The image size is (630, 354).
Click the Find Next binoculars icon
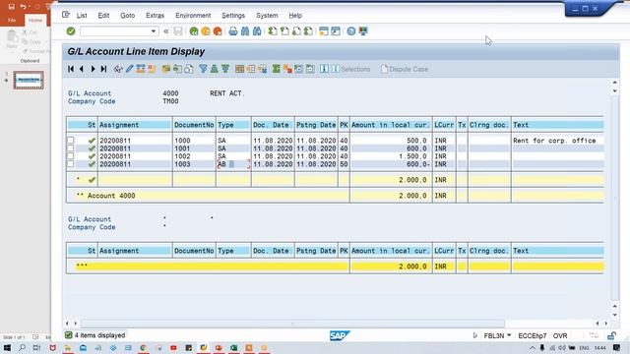(x=257, y=30)
